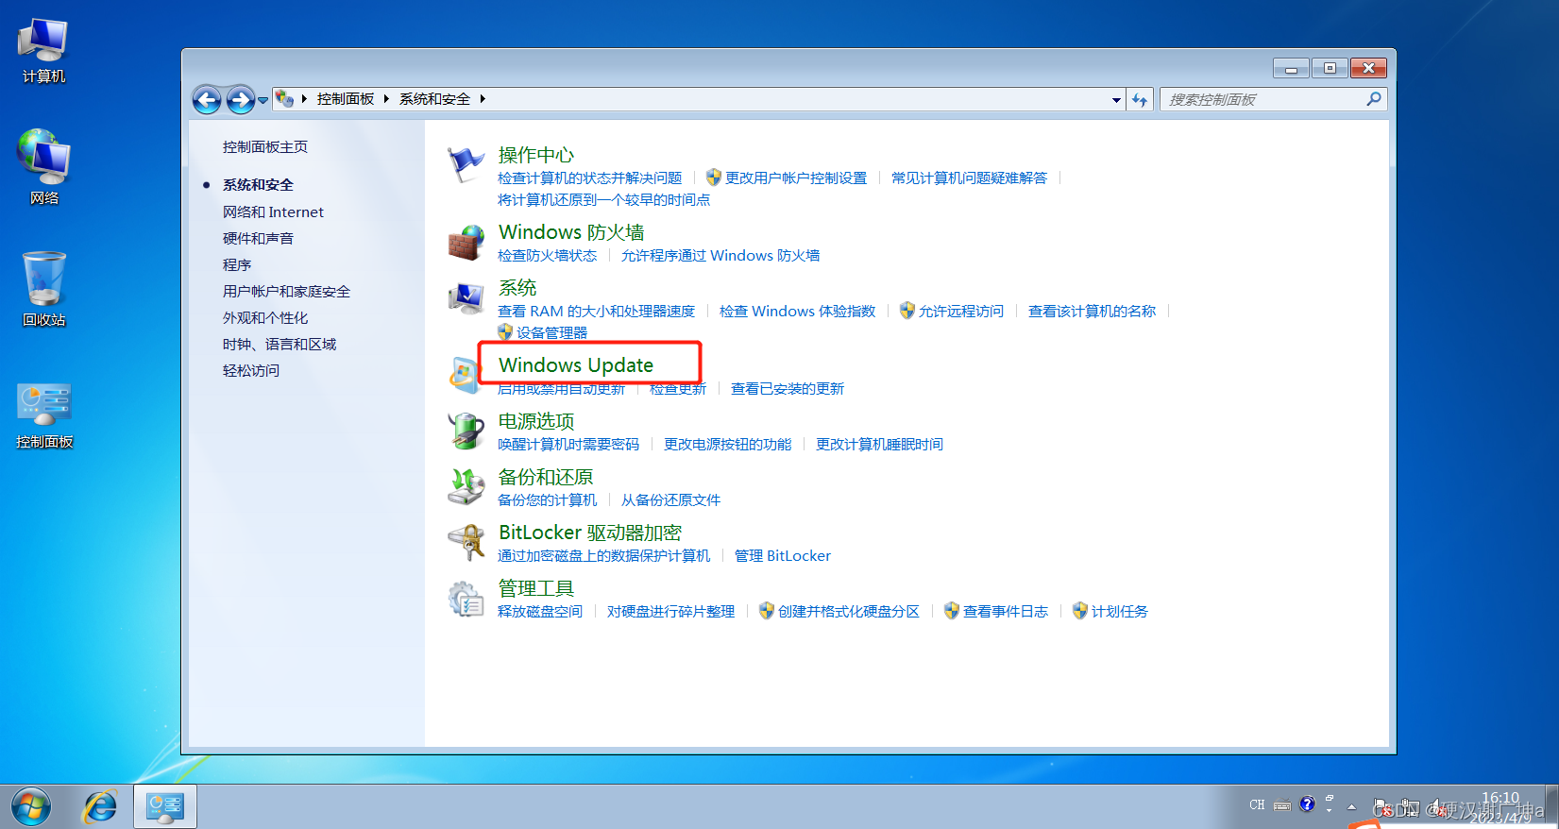
Task: Click the Control Panel taskbar button
Action: [165, 806]
